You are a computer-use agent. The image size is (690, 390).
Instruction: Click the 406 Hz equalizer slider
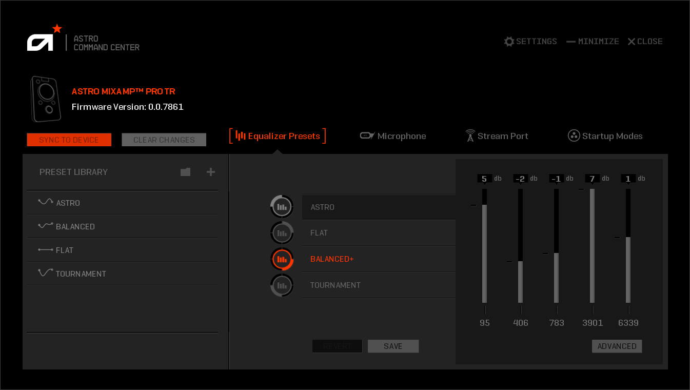(x=520, y=246)
